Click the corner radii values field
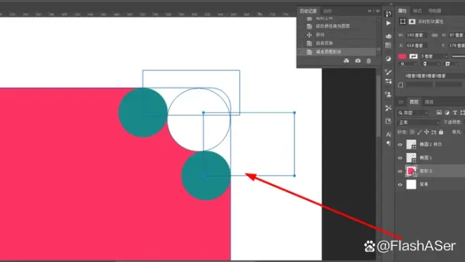 pos(435,76)
